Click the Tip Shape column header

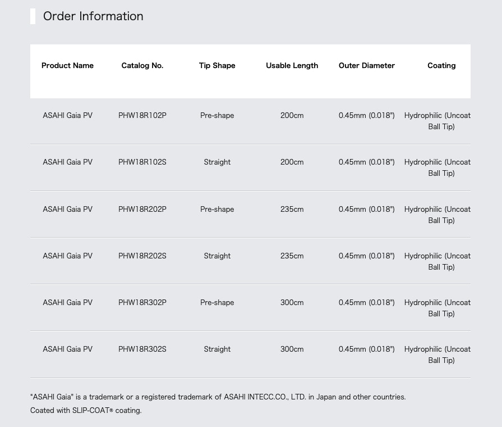coord(217,65)
